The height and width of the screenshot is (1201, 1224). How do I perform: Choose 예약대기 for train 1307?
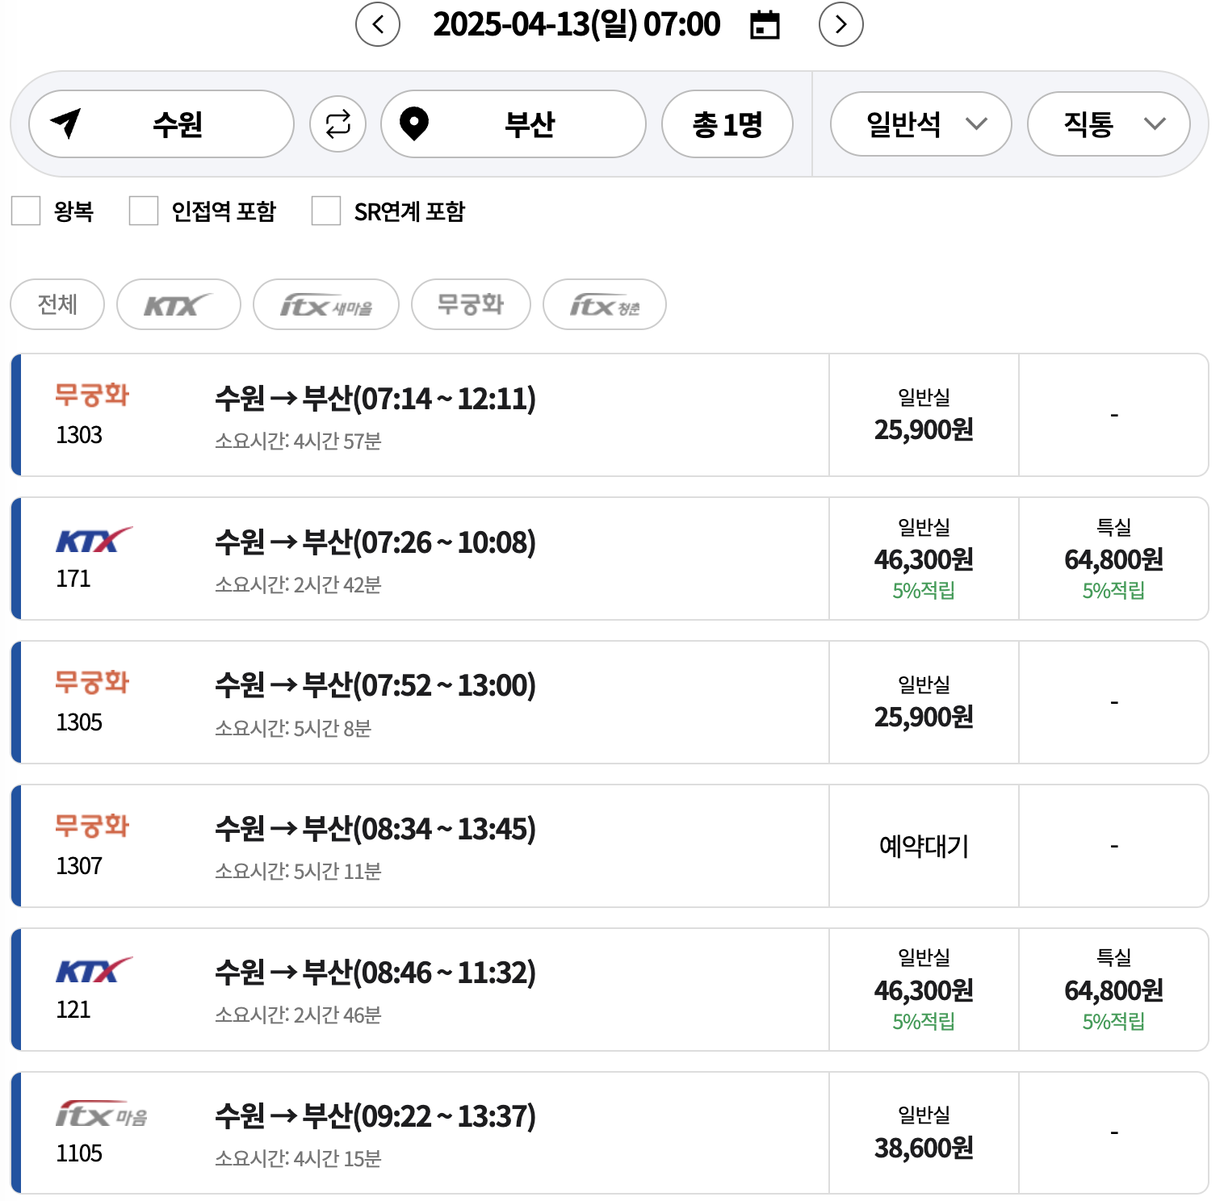tap(924, 846)
